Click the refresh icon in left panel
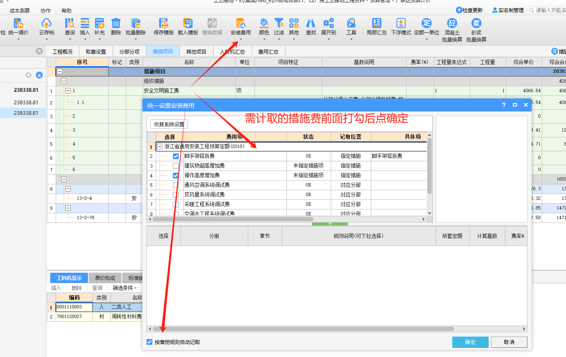Image resolution: width=566 pixels, height=357 pixels. (x=28, y=75)
